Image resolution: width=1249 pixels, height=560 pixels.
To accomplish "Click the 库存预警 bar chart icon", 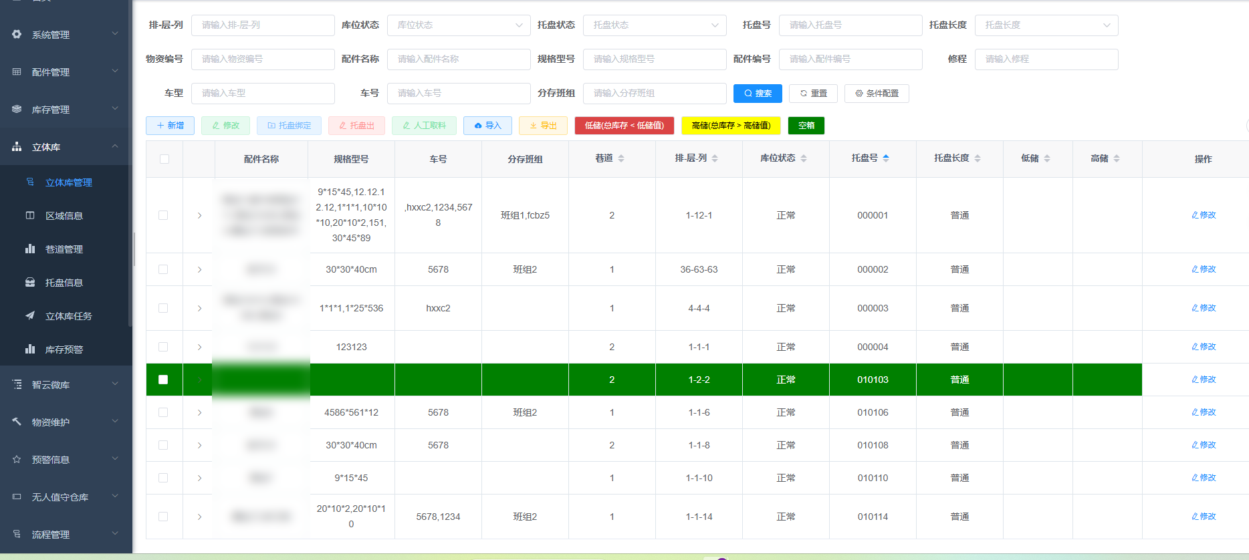I will 30,349.
